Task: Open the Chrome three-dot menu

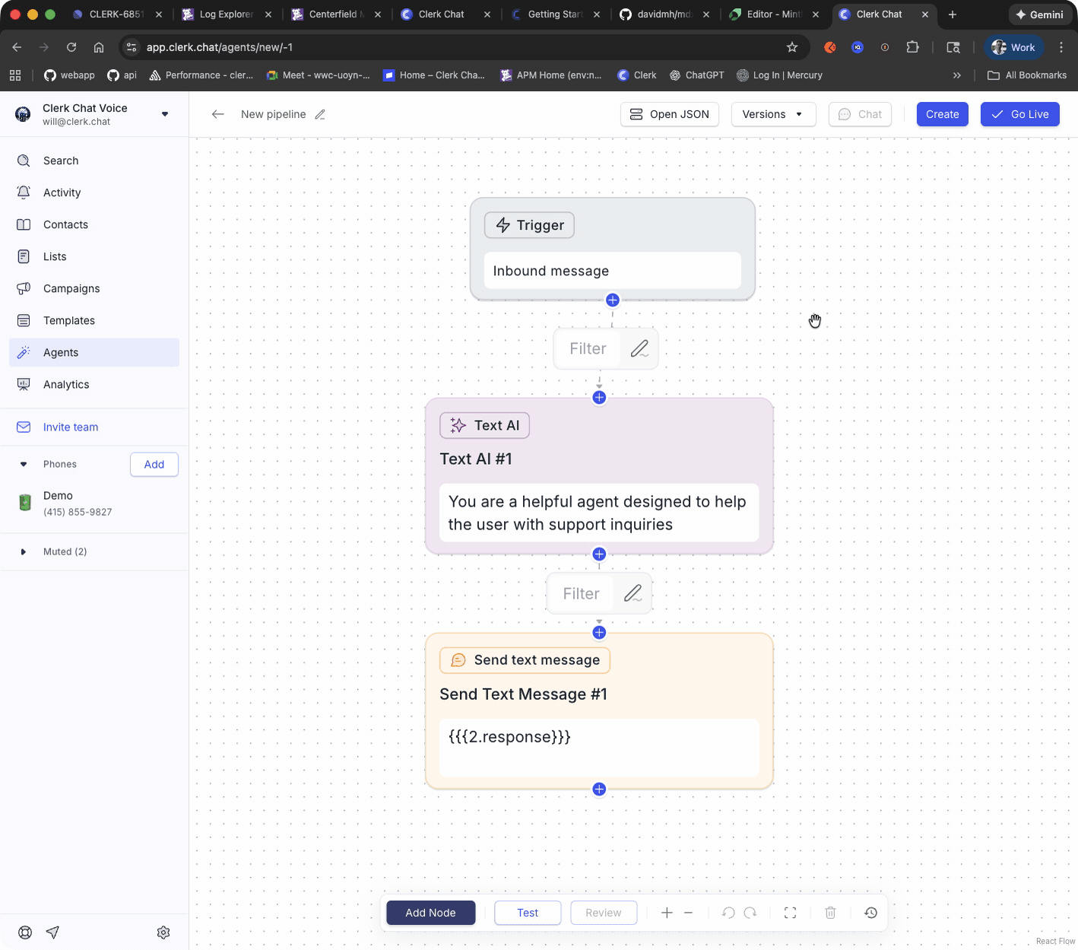Action: pyautogui.click(x=1061, y=47)
